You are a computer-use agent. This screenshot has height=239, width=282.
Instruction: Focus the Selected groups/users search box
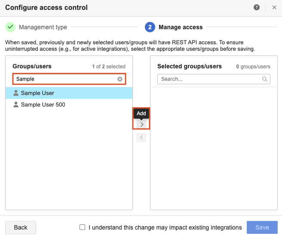(x=209, y=79)
